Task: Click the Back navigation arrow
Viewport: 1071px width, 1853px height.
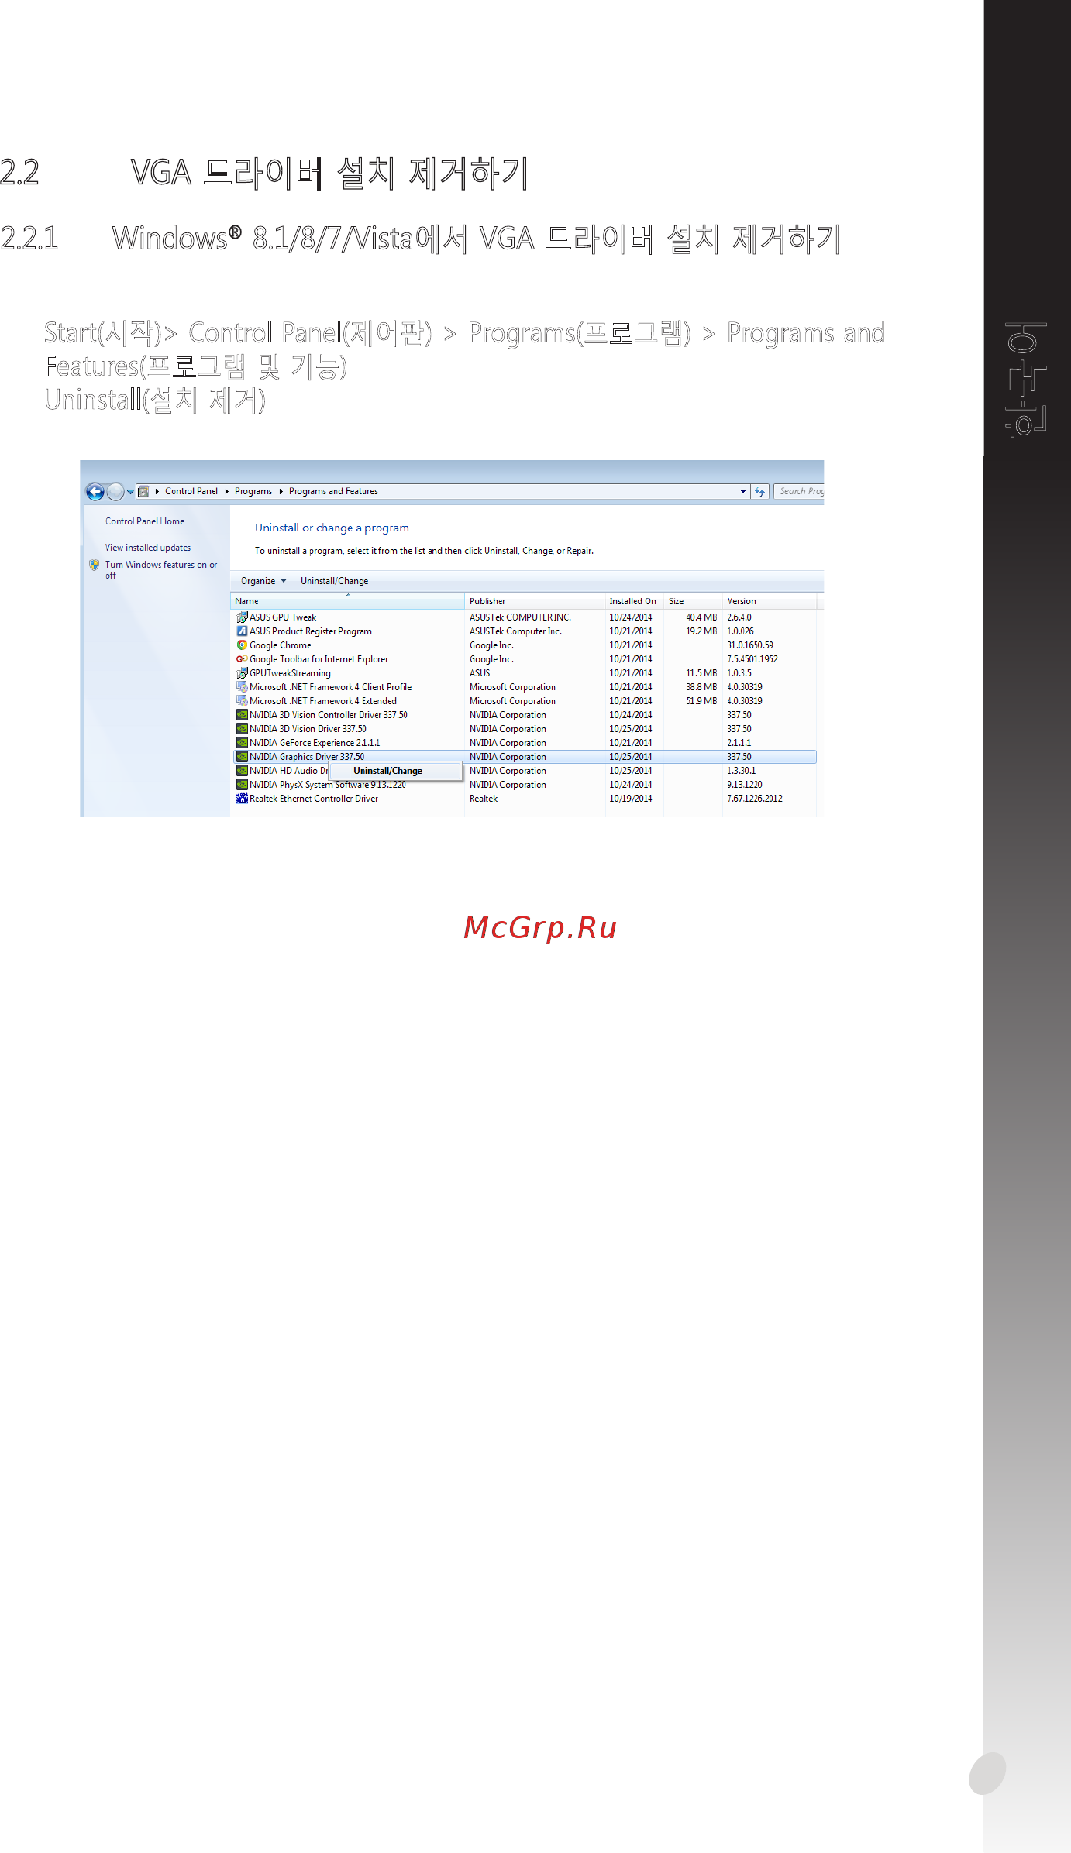Action: point(95,491)
